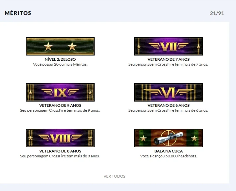Click the VETERANO DE 7 ANOS title
This screenshot has height=191, width=236.
pos(169,59)
